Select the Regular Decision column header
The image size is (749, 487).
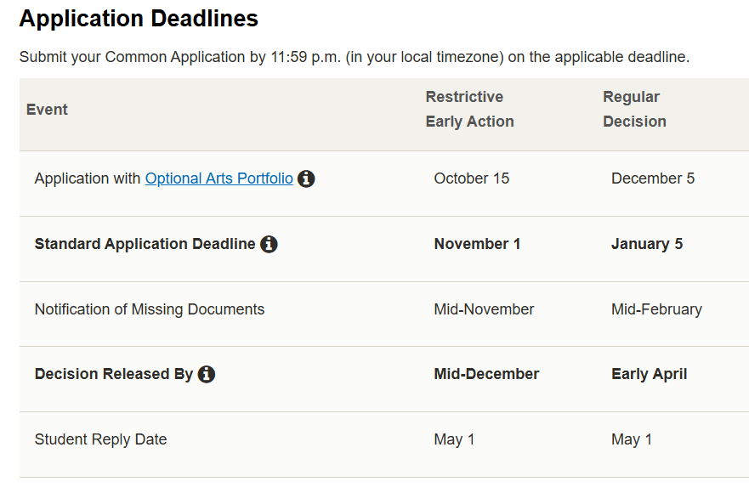634,110
